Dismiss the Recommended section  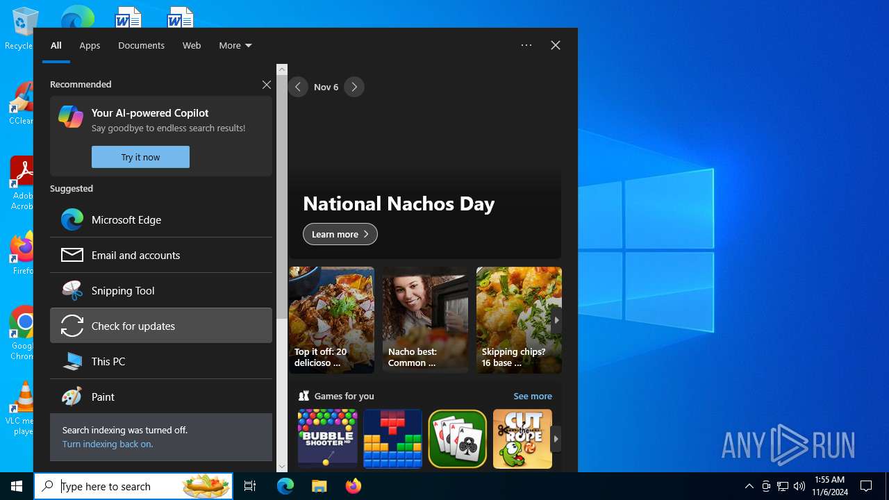266,84
